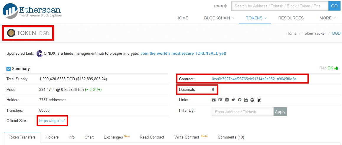Focus the Enter Address / TxHash filter field
This screenshot has height=145, width=342.
click(x=243, y=112)
